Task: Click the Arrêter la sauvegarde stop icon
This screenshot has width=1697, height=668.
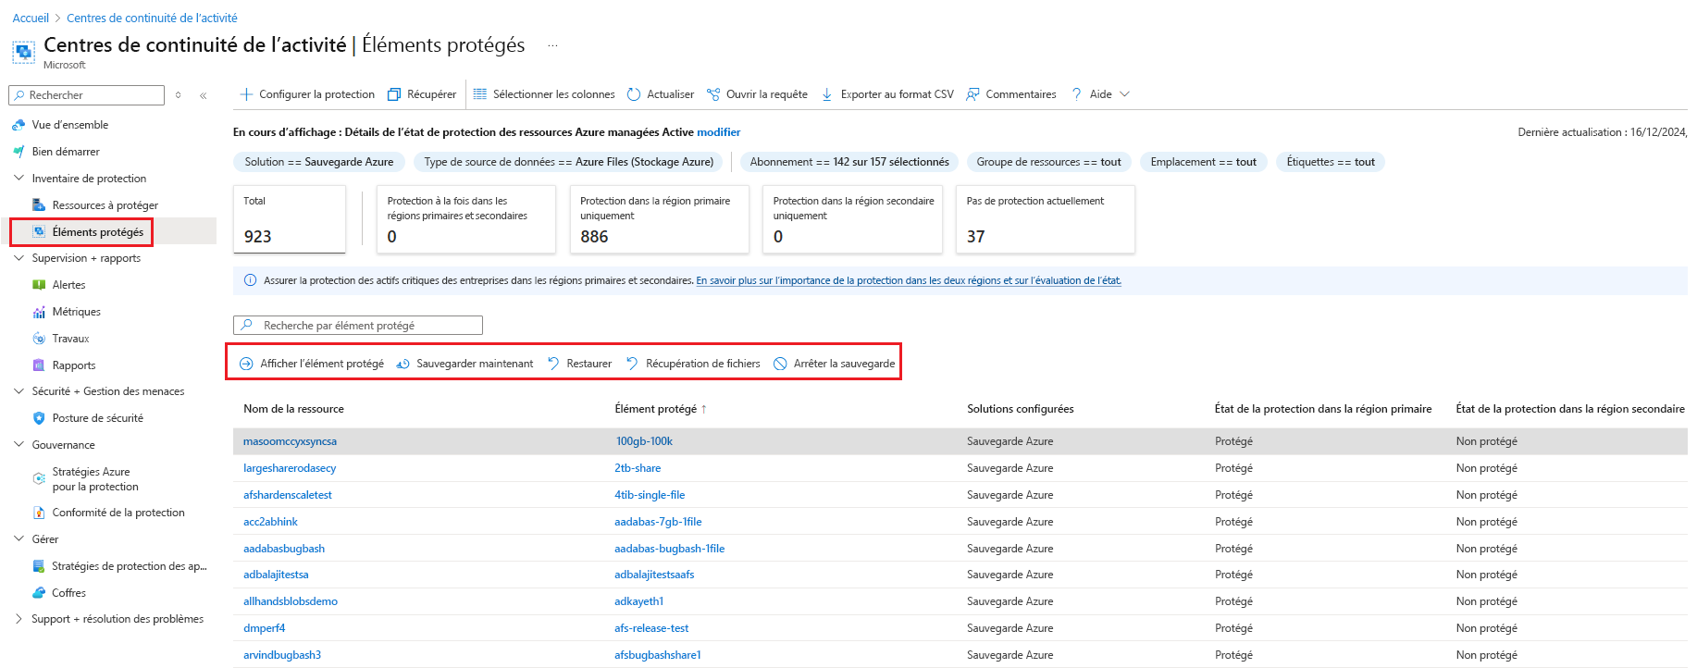Action: click(780, 364)
